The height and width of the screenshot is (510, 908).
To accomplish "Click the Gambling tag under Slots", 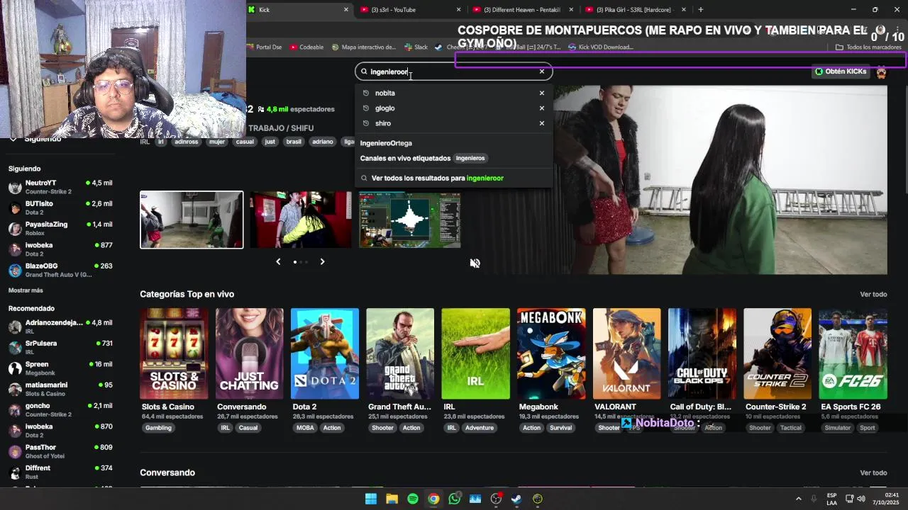I will click(x=158, y=428).
